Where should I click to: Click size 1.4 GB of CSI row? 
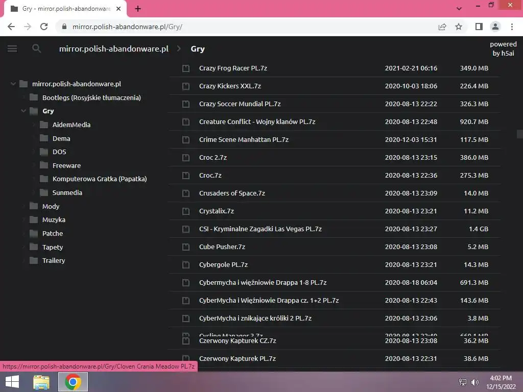479,229
